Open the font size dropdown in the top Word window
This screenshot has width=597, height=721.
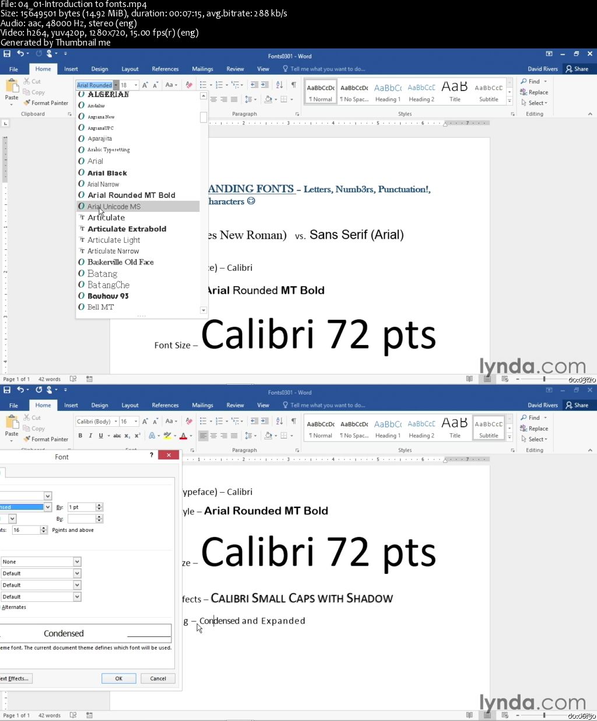click(x=136, y=85)
